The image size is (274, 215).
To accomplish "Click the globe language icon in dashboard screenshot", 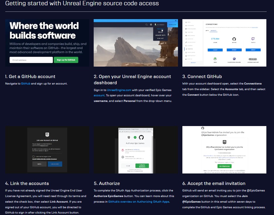I will tap(151, 24).
